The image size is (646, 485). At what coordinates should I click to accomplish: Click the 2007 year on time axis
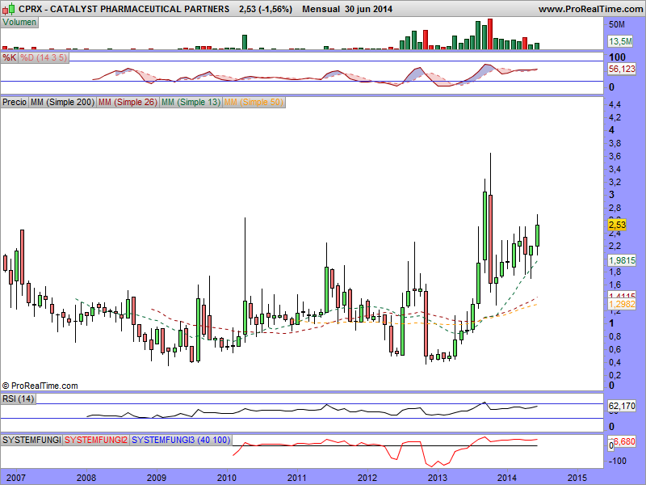click(16, 478)
